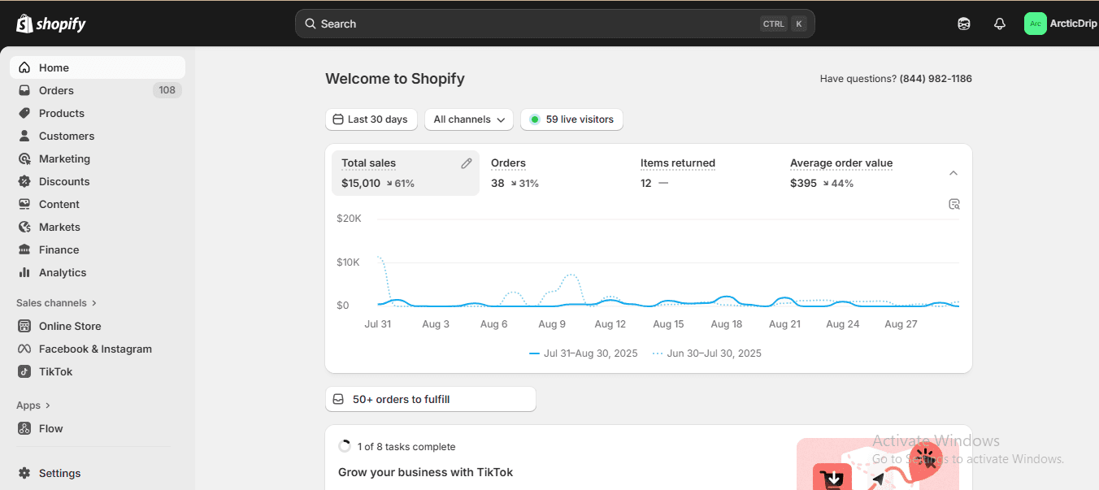Click phone number (844) 982-1186
The width and height of the screenshot is (1099, 490).
936,79
